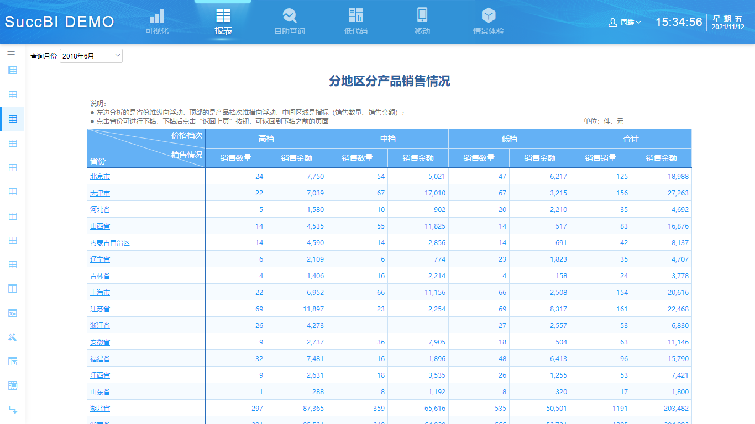
Task: Open the sidebar table filter report icon
Action: coord(13,362)
